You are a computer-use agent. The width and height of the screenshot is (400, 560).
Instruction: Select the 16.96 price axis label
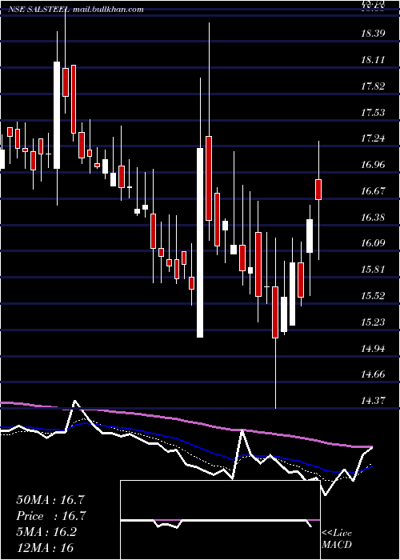coord(373,165)
